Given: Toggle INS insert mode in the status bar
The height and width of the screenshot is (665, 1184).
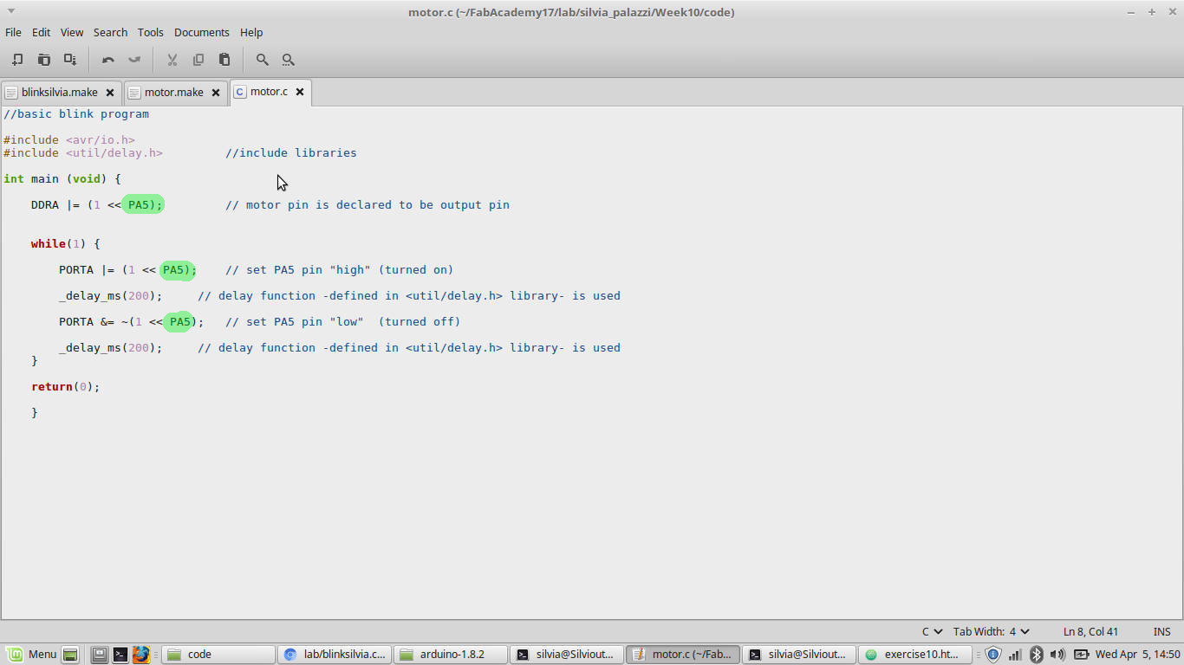Looking at the screenshot, I should [x=1162, y=632].
